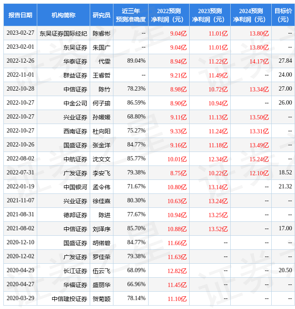Click 长江证券 institution name
Viewport: 295px width, 309px height.
[x=75, y=271]
